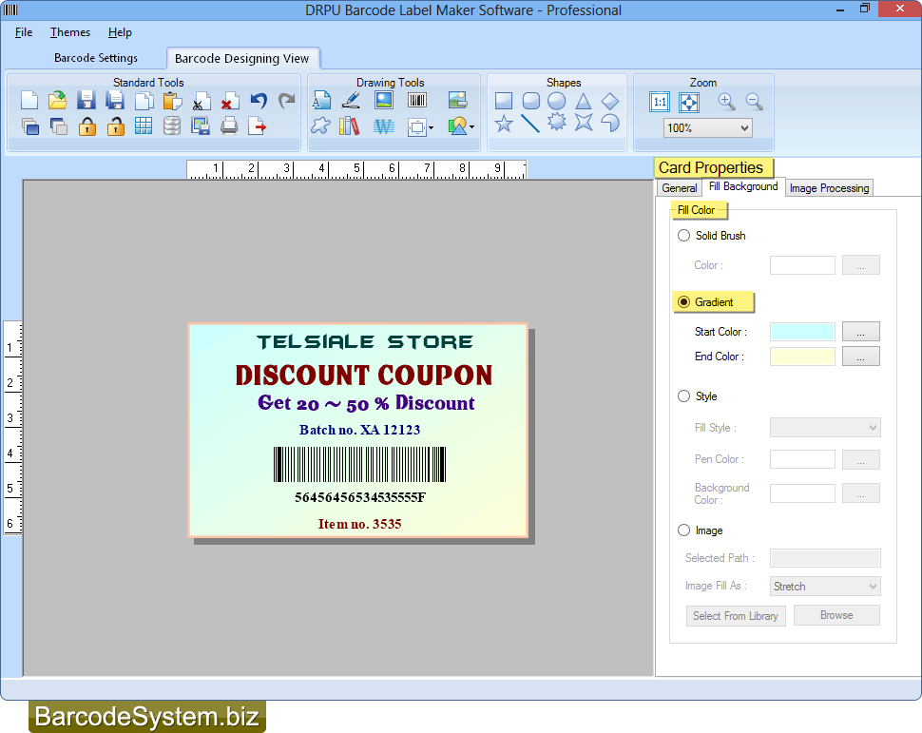Open the 100% zoom level dropdown
Screen dimensions: 922x733
744,127
